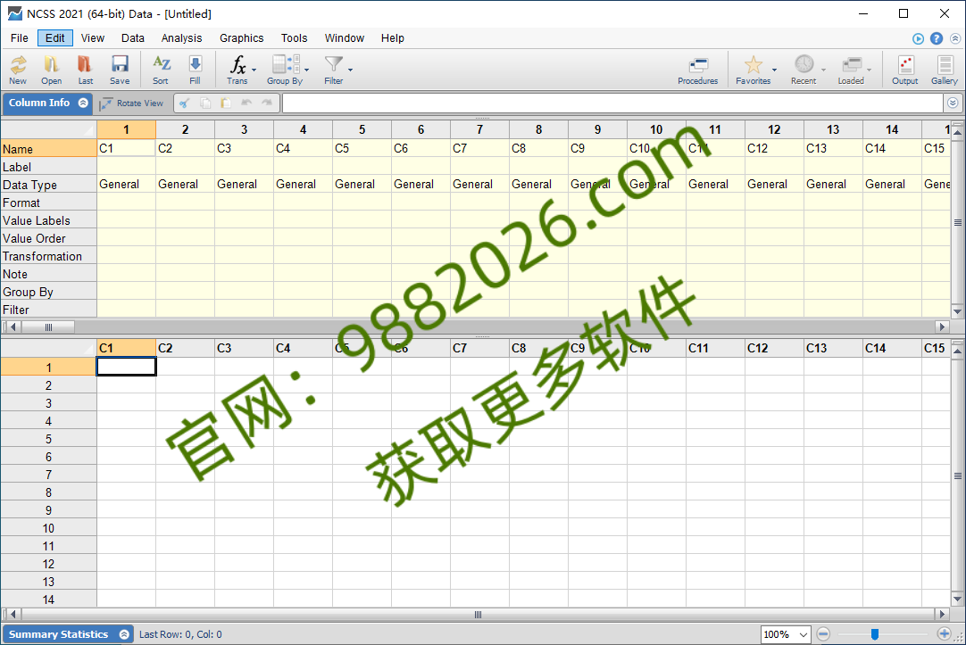Click the Group By row header in Column Info

pos(49,292)
